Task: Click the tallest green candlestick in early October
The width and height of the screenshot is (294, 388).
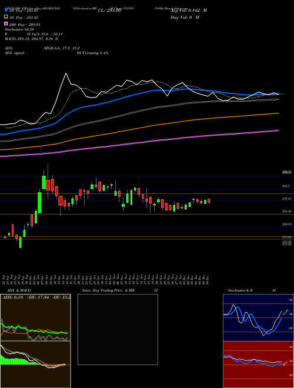Action: [39, 202]
